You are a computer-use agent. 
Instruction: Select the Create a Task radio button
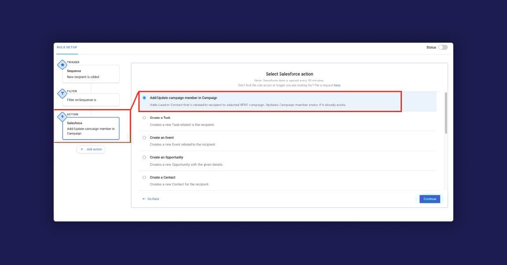144,117
